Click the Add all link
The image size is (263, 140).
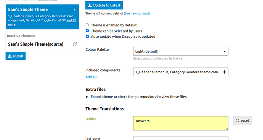click(91, 77)
